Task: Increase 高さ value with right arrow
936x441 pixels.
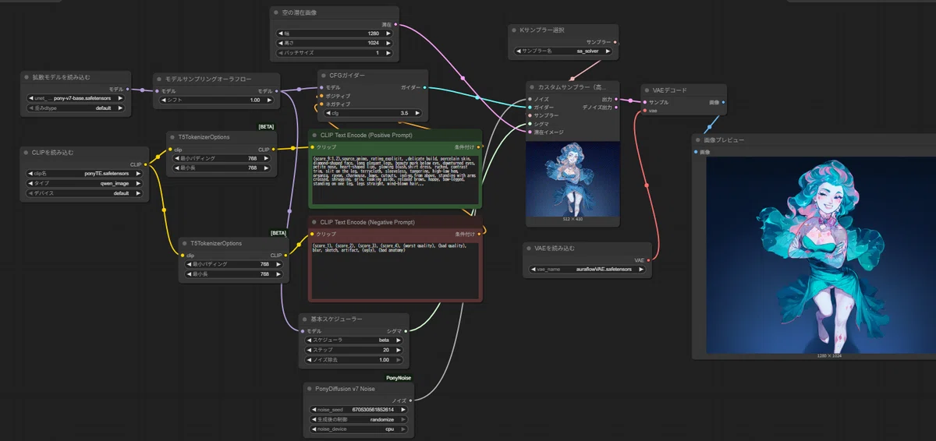Action: coord(388,44)
